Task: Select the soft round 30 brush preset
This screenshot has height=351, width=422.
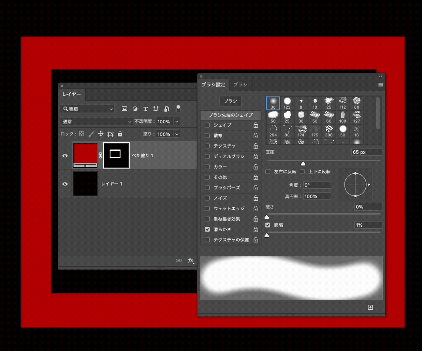Action: (273, 103)
